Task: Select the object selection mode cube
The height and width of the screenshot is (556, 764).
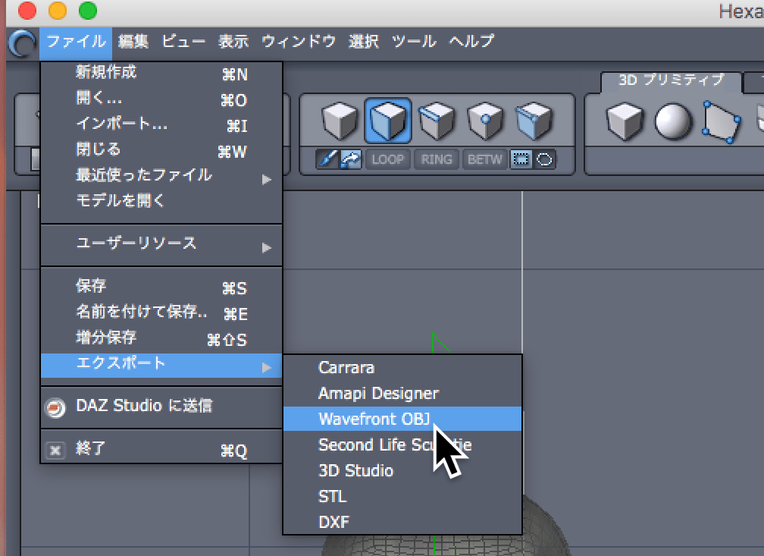Action: (340, 120)
